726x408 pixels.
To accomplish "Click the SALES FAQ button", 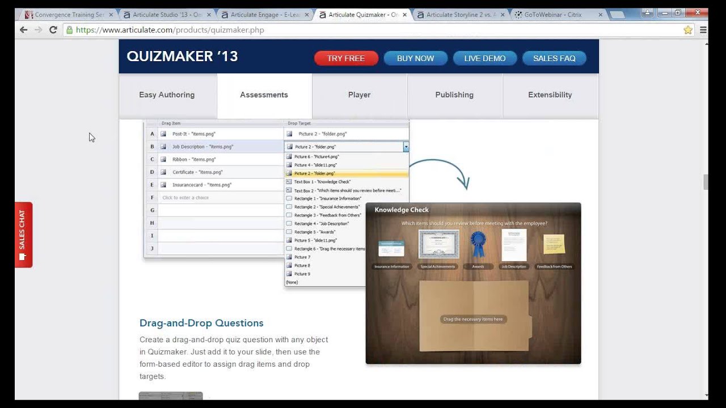I will coord(554,58).
